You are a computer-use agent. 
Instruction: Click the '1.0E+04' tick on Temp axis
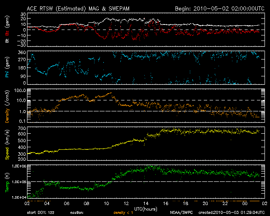pos(19,197)
